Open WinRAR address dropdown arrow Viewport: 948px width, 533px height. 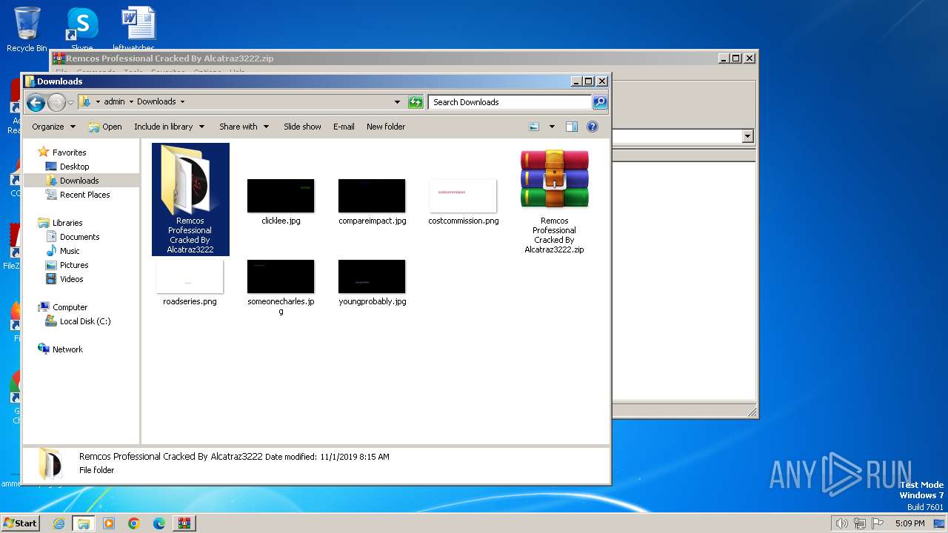747,136
